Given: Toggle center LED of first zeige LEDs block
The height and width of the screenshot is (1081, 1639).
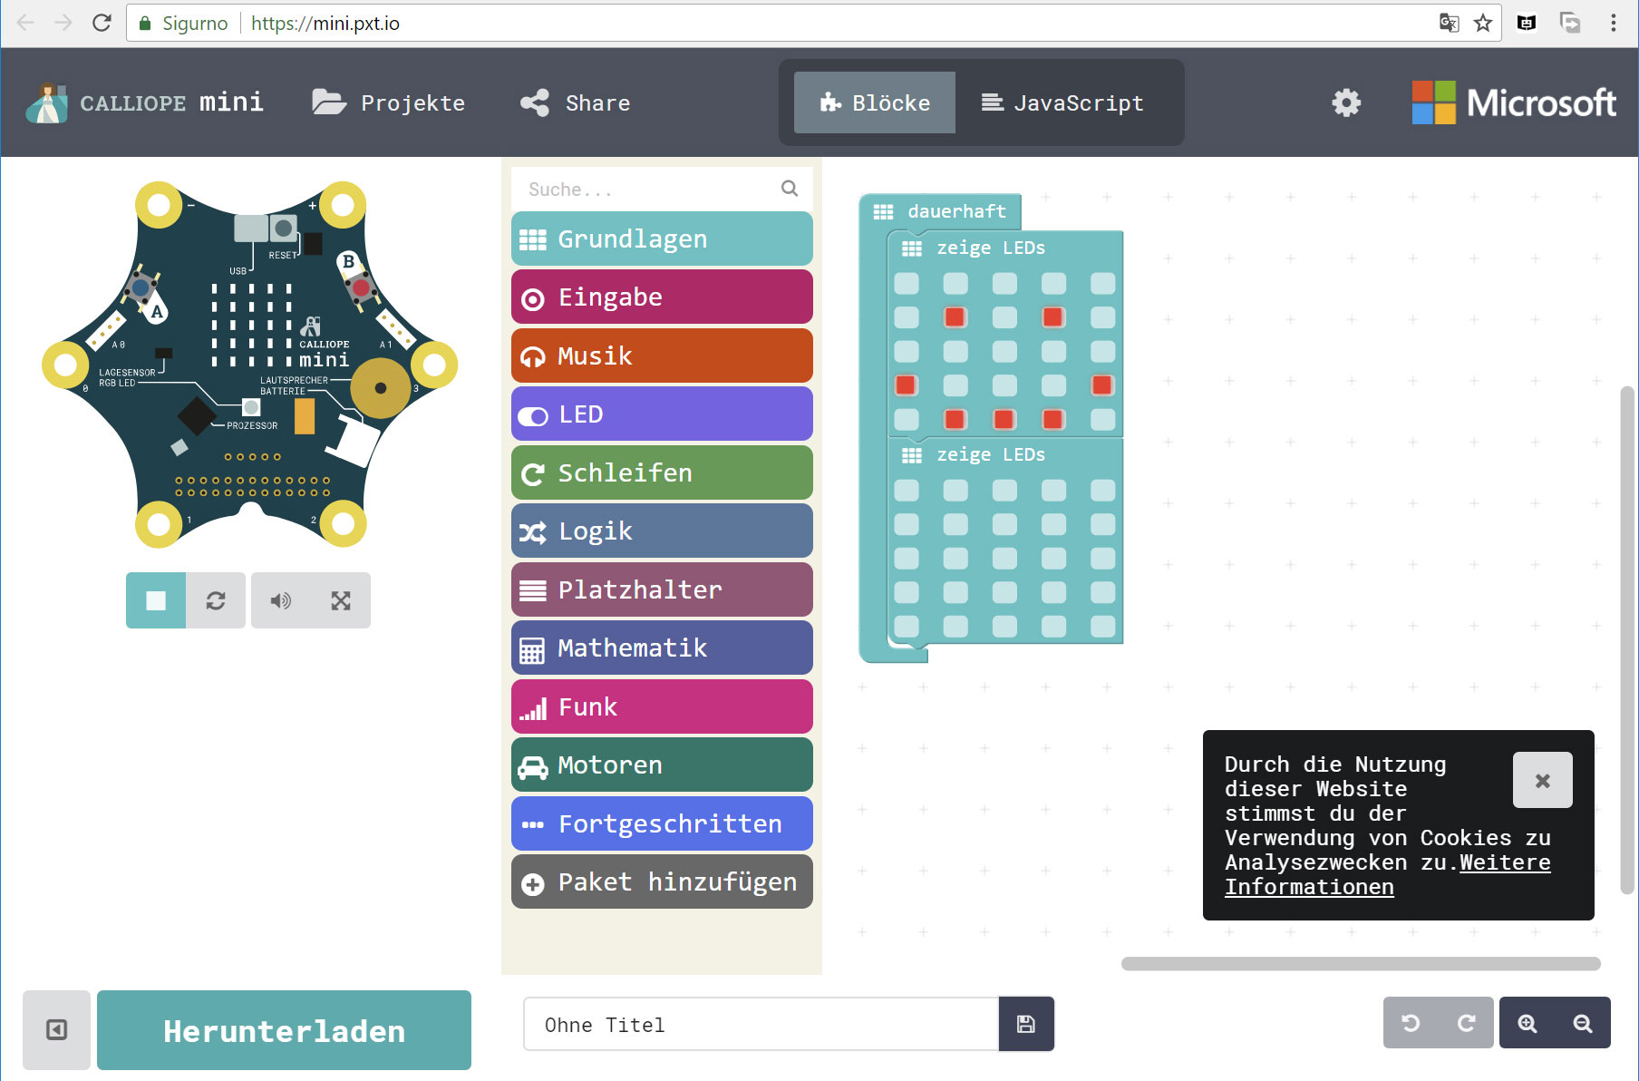Looking at the screenshot, I should tap(1004, 352).
